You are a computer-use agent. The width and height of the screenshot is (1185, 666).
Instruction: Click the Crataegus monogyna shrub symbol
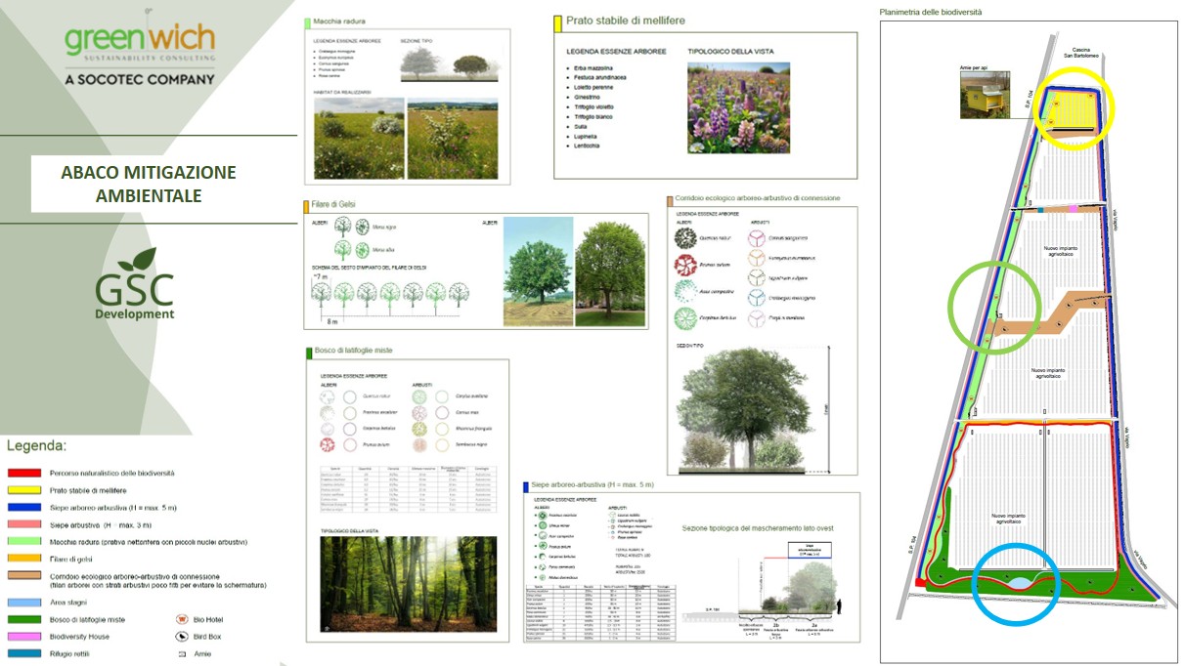(757, 298)
